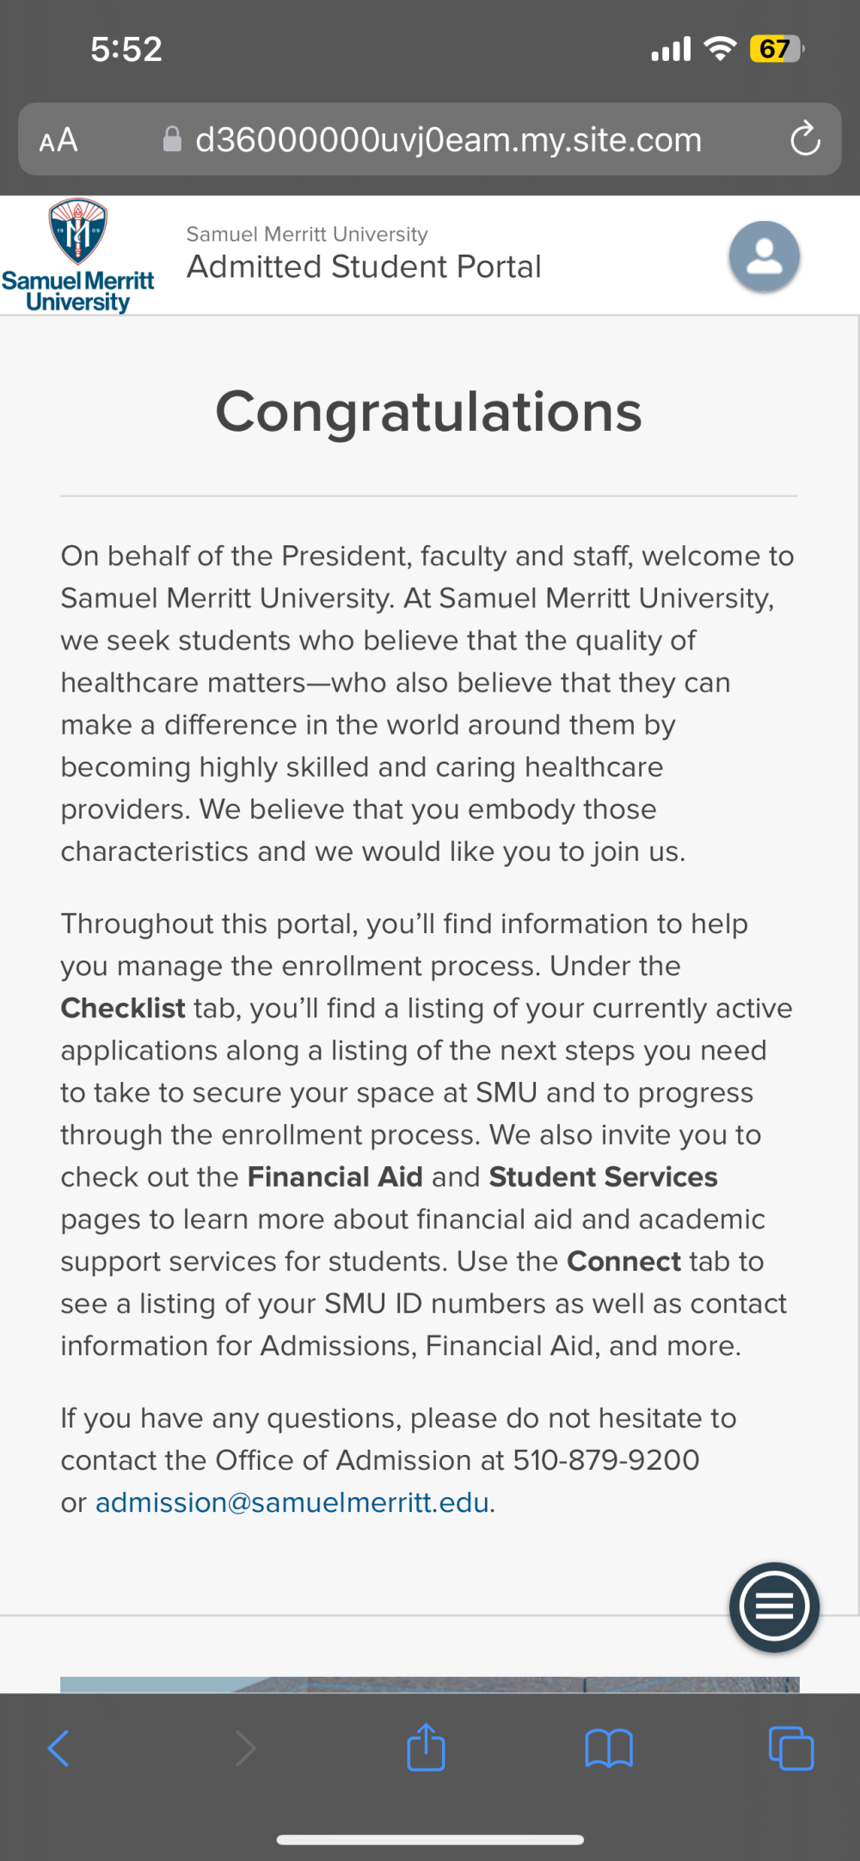Screen dimensions: 860x1861
Task: Show open tabs in Safari
Action: (x=791, y=1748)
